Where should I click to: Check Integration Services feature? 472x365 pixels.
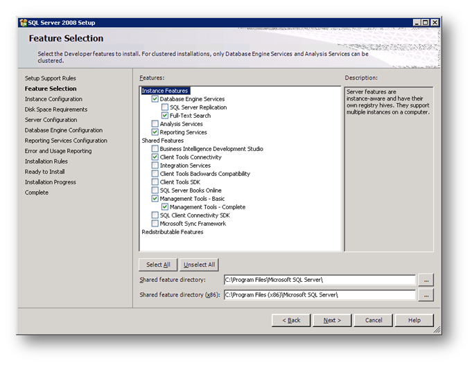pyautogui.click(x=155, y=166)
